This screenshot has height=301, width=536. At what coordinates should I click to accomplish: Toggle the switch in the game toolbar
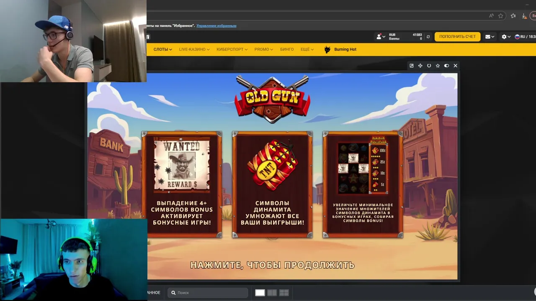[x=447, y=66]
